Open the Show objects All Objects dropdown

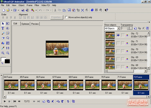pos(118,28)
